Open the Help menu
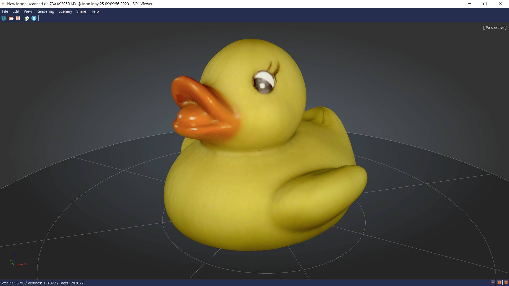Image resolution: width=509 pixels, height=286 pixels. tap(94, 11)
